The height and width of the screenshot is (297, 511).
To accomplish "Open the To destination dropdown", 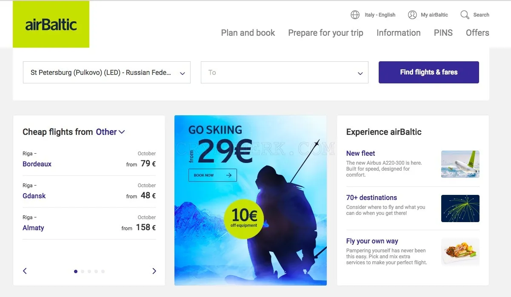I will click(285, 72).
